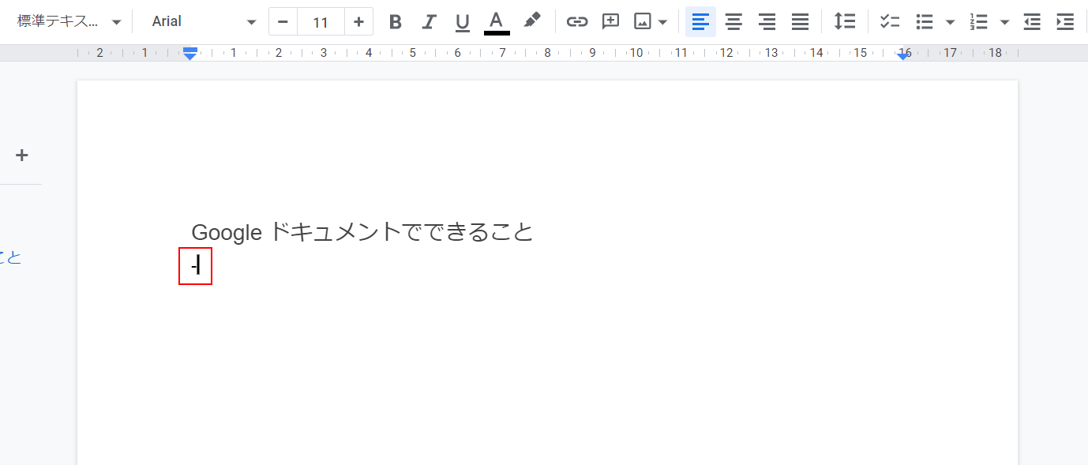
Task: Increase the font size with plus button
Action: click(358, 21)
